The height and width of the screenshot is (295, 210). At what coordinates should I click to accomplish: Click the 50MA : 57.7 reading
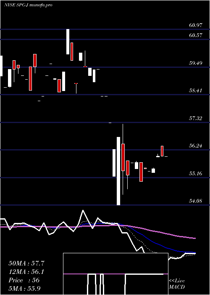coord(26,263)
